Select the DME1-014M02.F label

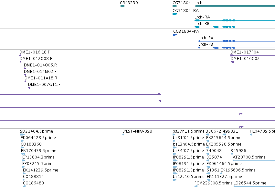(x=40, y=72)
